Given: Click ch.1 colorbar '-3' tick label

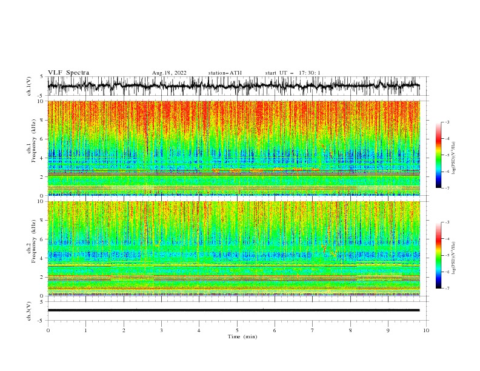Looking at the screenshot, I should coord(447,122).
